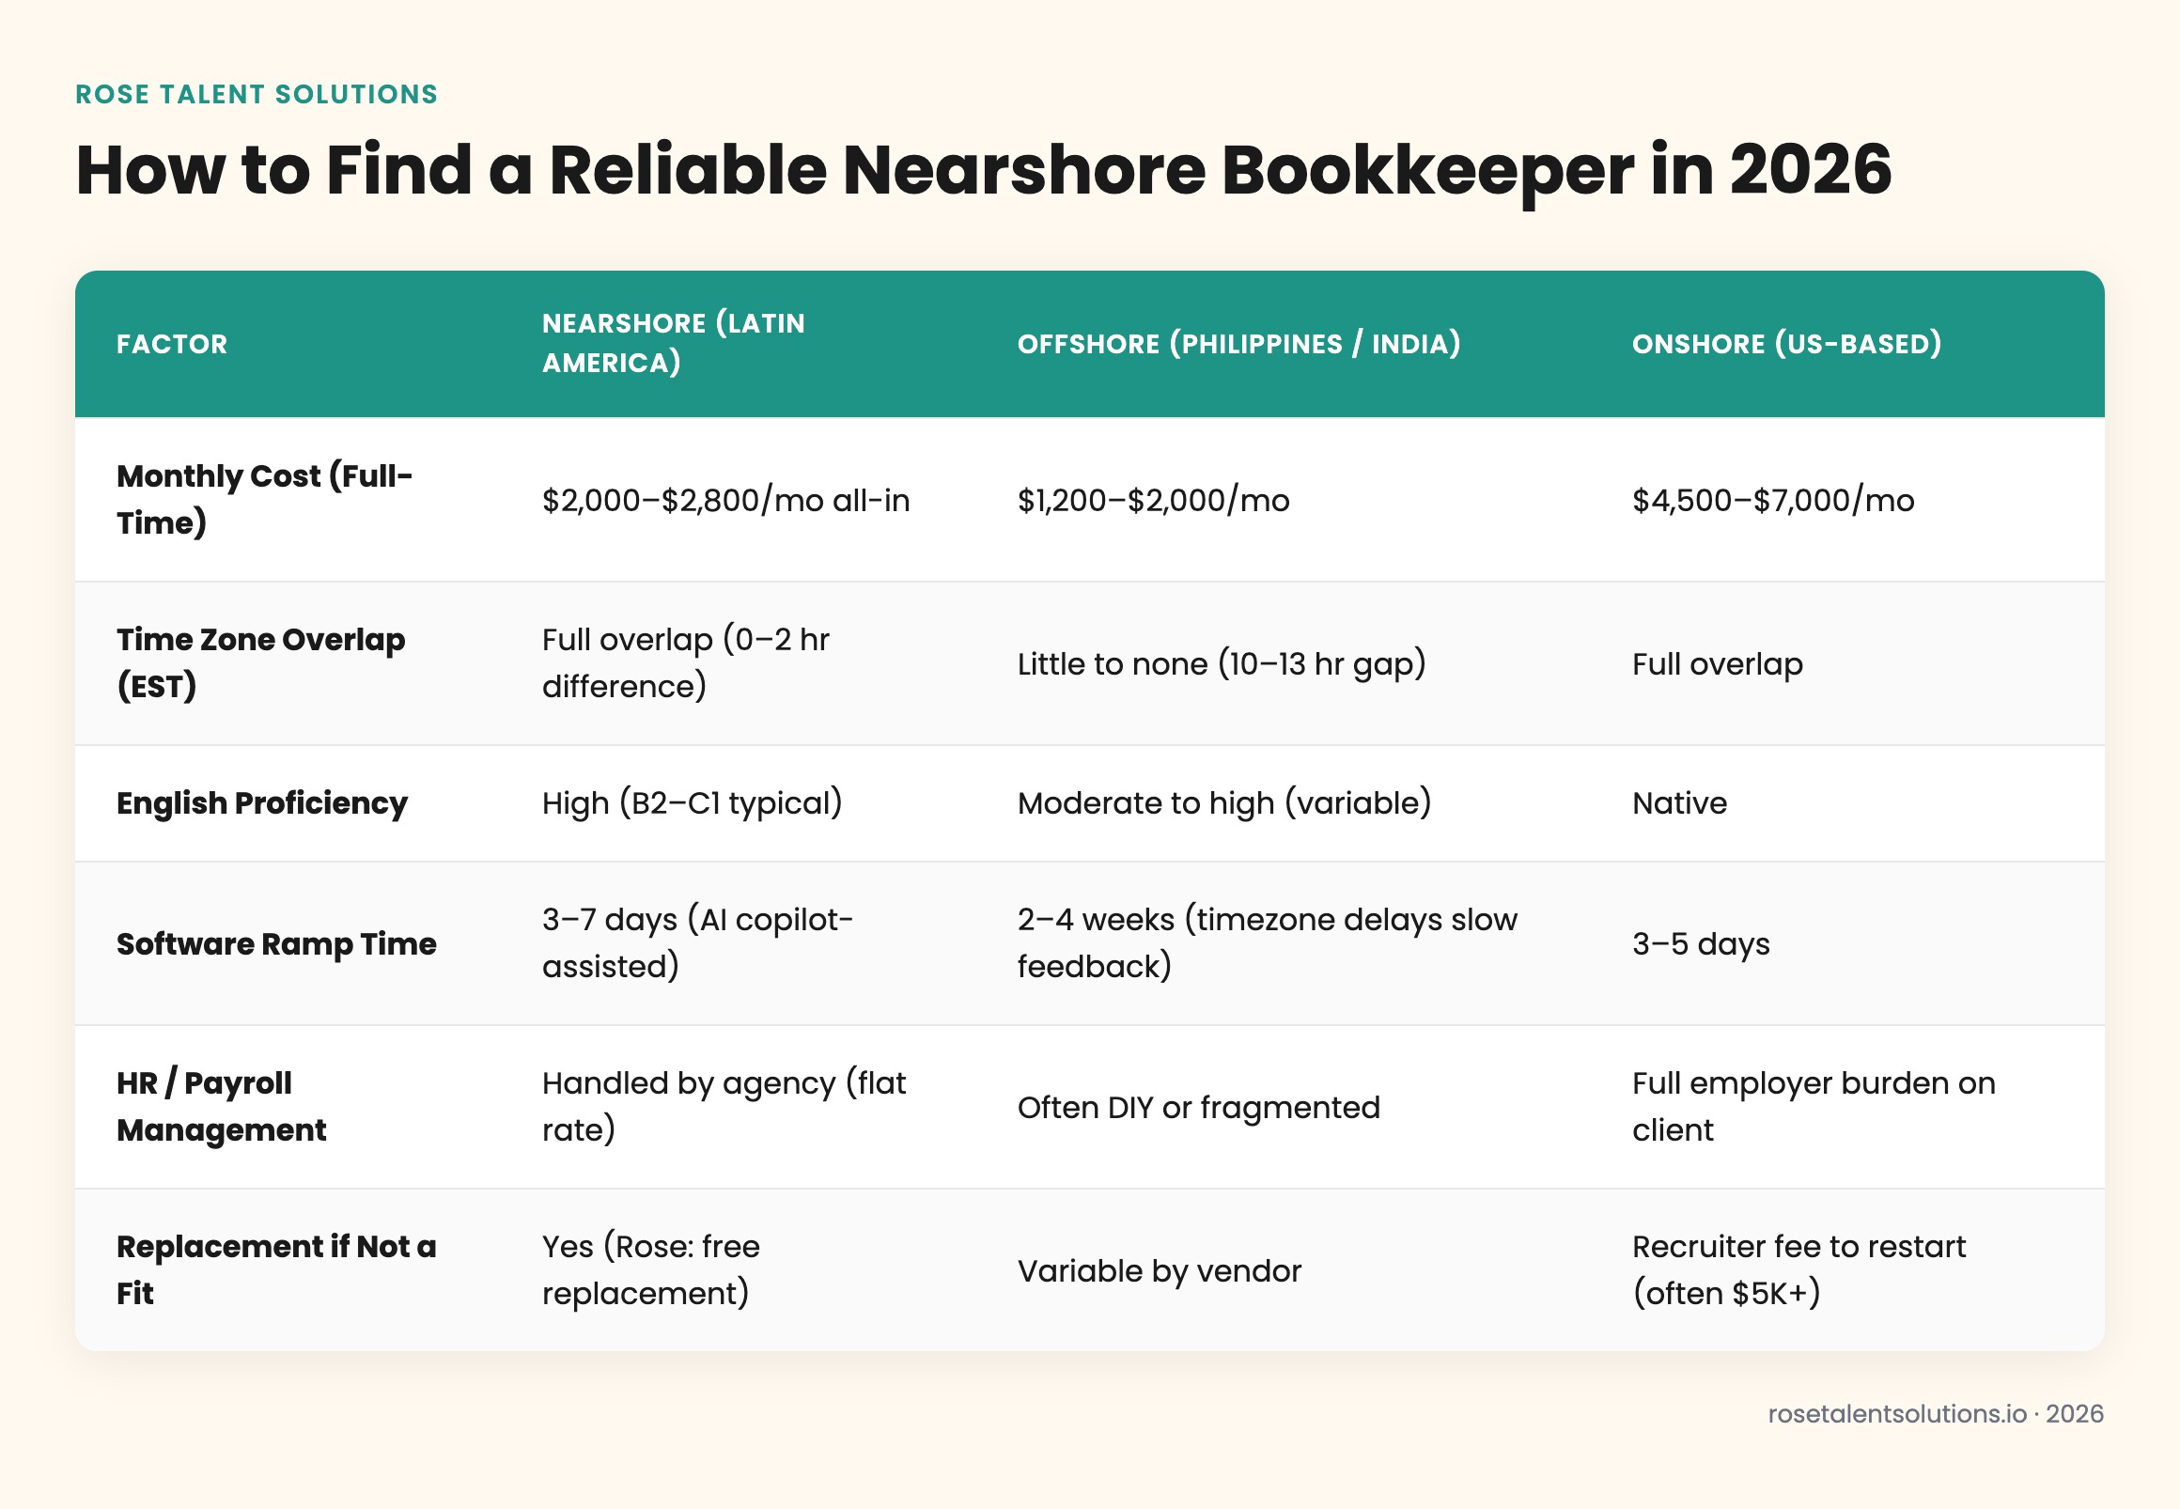Image resolution: width=2180 pixels, height=1509 pixels.
Task: Click the 'Handled by agency (flat rate)' cell
Action: point(724,1106)
